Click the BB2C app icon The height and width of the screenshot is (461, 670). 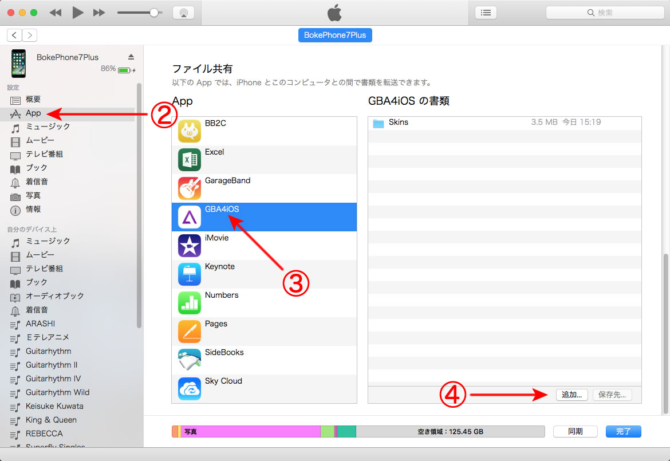pyautogui.click(x=190, y=131)
